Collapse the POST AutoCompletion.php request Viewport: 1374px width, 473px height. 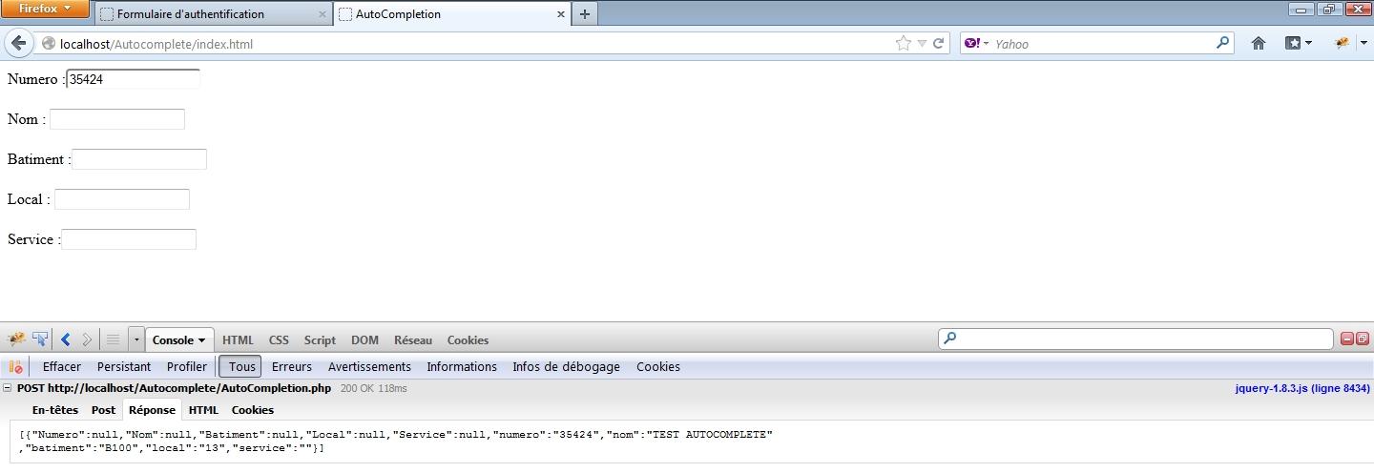pyautogui.click(x=8, y=388)
